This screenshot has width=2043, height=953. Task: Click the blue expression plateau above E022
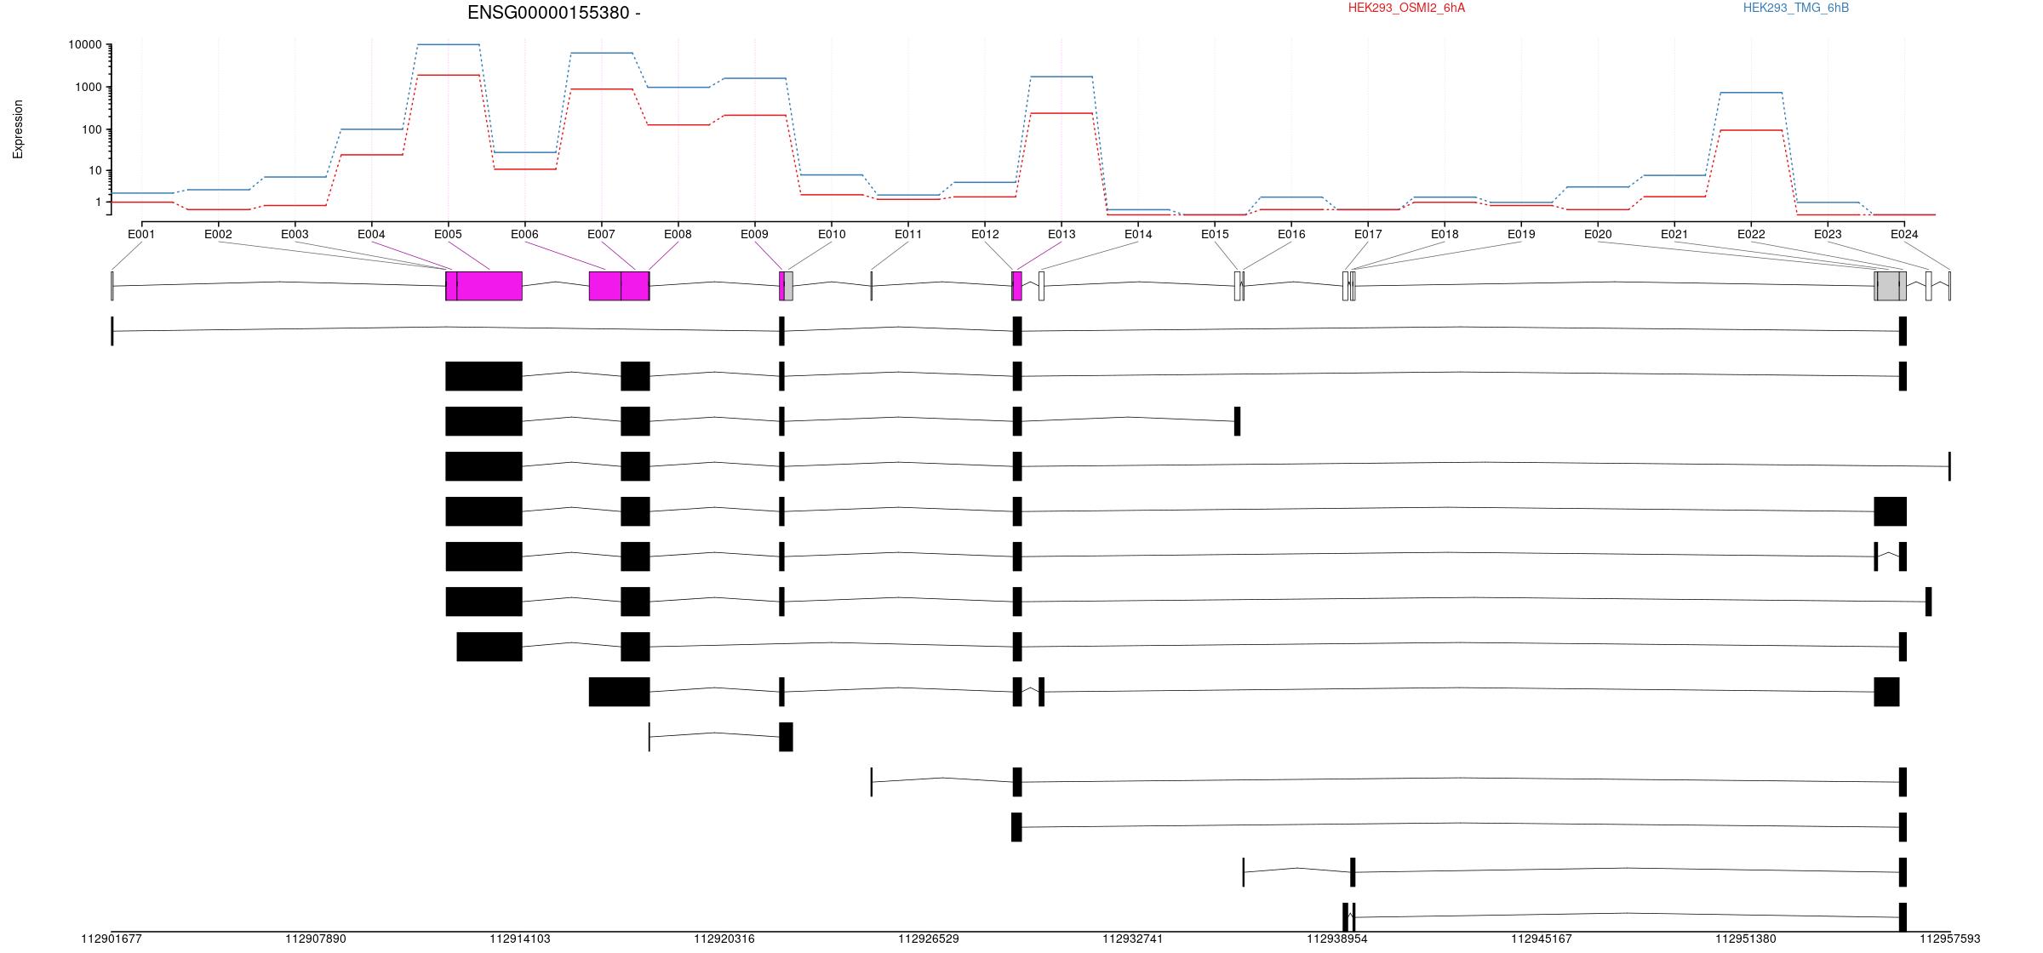coord(1751,93)
